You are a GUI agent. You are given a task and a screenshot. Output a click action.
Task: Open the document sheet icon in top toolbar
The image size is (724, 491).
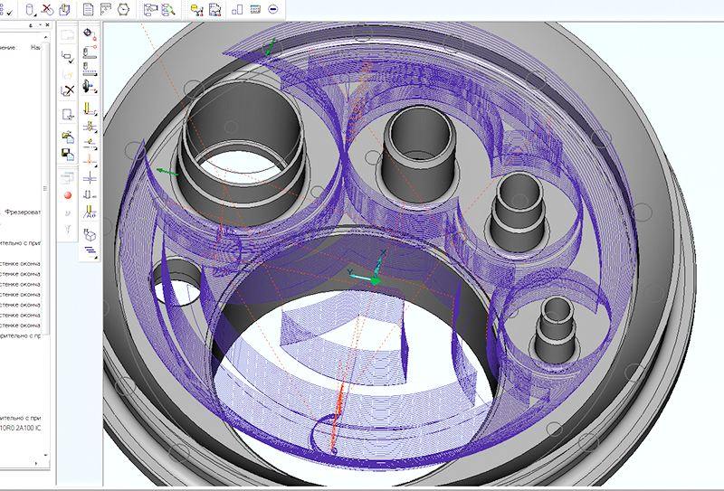point(88,10)
